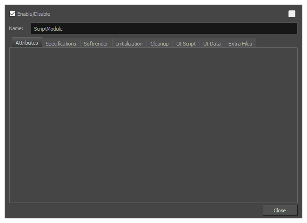Toggle the Enable/Disable checkbox
Viewport: 307px width, 223px height.
pos(13,14)
